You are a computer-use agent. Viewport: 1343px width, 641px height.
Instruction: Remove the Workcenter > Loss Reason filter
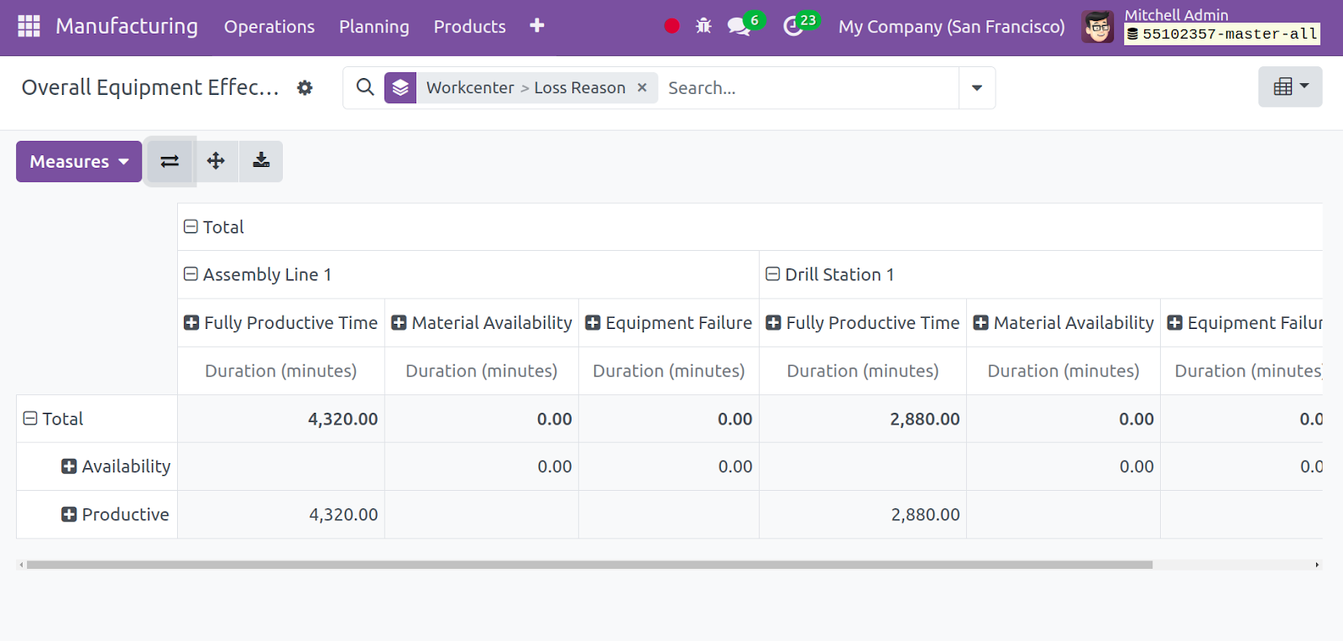(642, 87)
